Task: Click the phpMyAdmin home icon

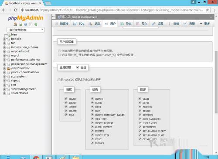Action: (x=15, y=24)
